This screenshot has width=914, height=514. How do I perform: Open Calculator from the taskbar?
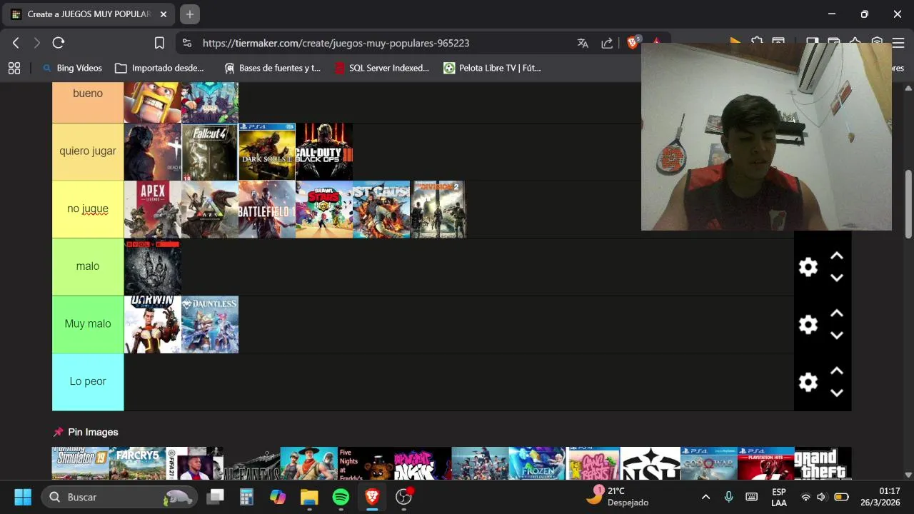click(246, 497)
